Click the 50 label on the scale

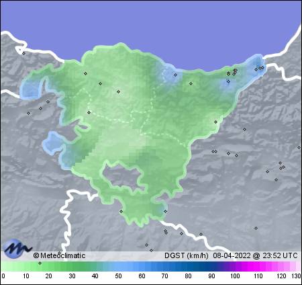(x=118, y=276)
